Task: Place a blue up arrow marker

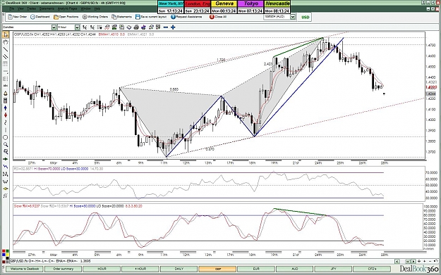Action: click(6, 108)
